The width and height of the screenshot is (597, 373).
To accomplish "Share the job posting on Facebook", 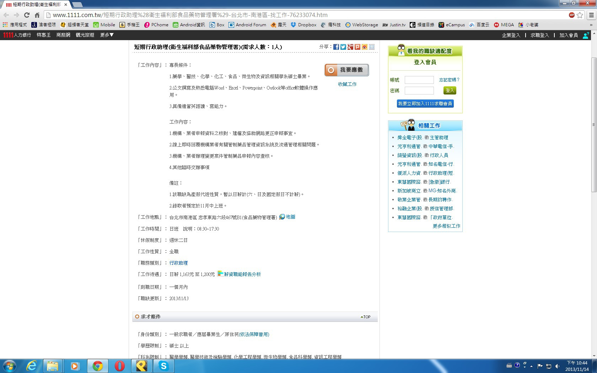I will [x=336, y=47].
